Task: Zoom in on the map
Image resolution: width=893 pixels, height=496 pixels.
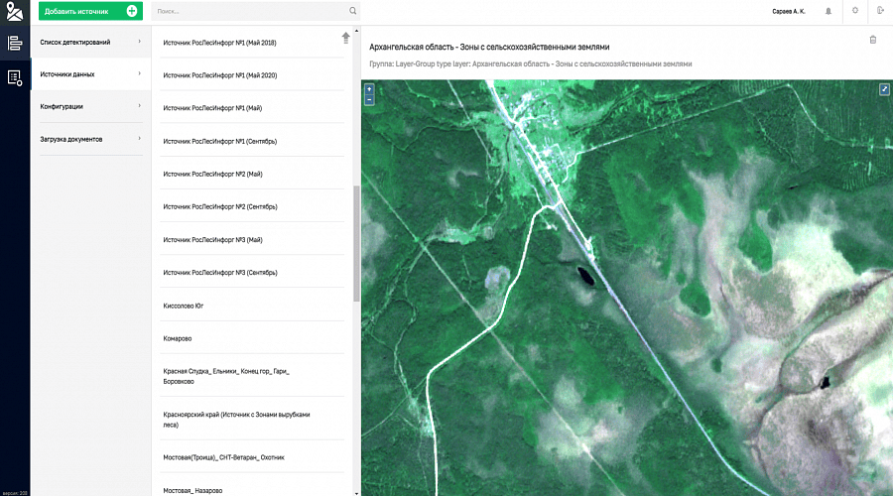Action: [x=369, y=89]
